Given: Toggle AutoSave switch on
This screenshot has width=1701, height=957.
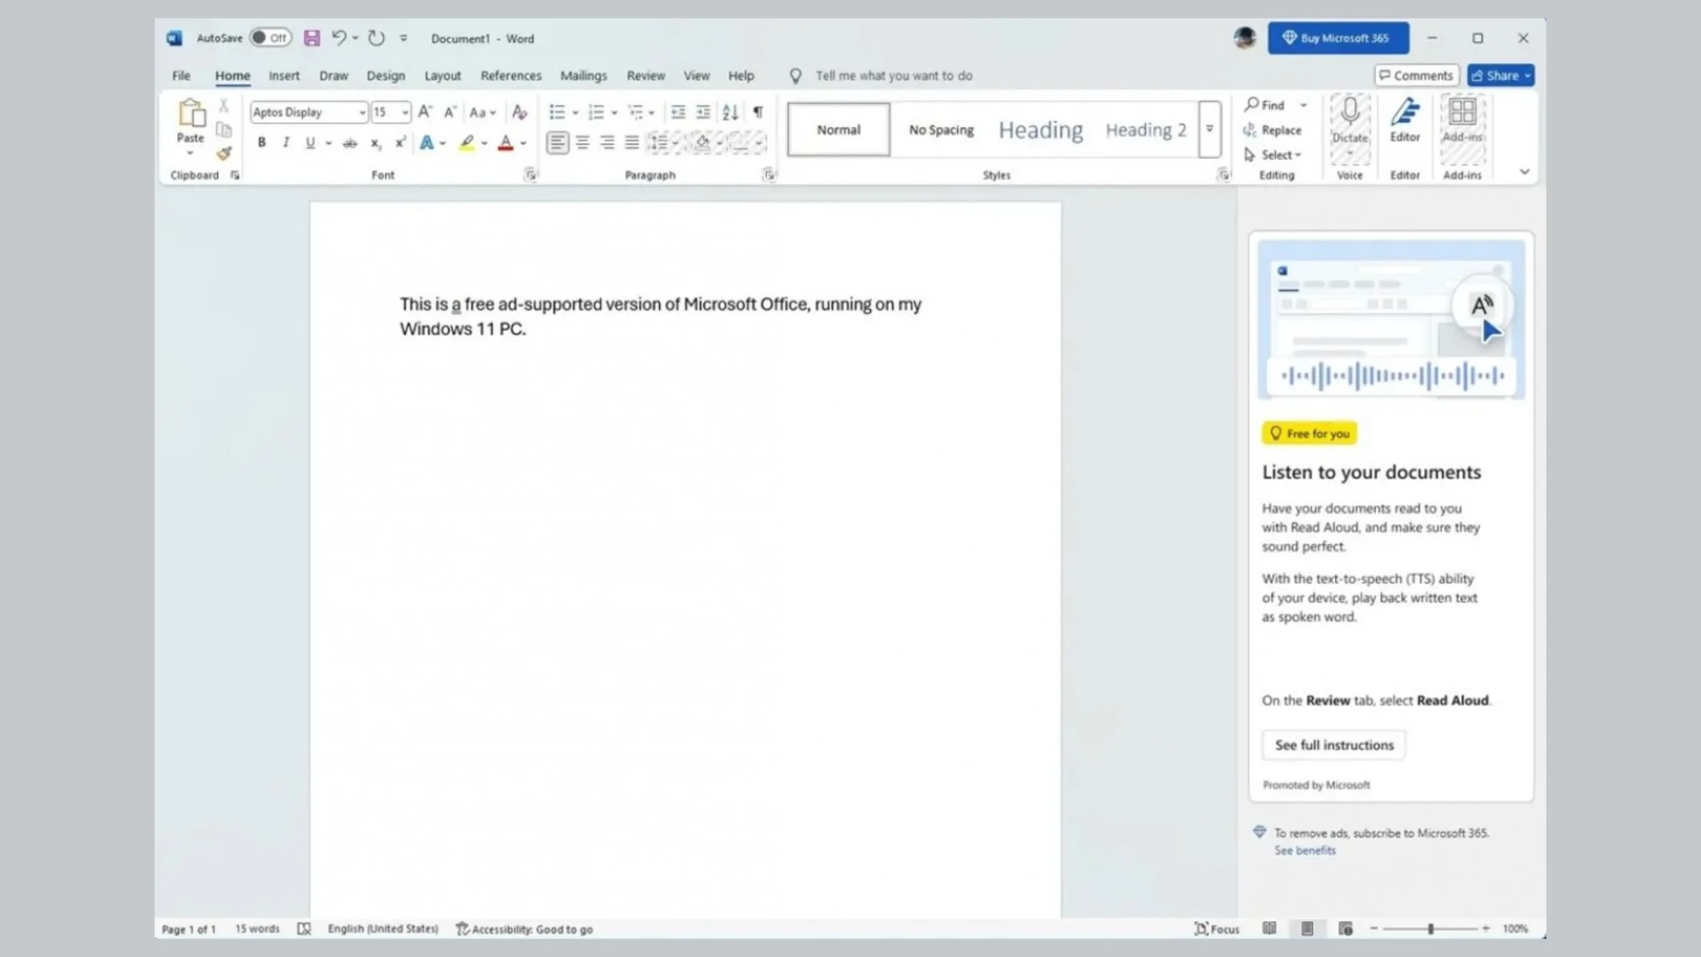Looking at the screenshot, I should 270,38.
